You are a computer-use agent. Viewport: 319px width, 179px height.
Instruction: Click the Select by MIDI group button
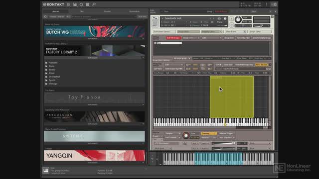click(x=243, y=38)
